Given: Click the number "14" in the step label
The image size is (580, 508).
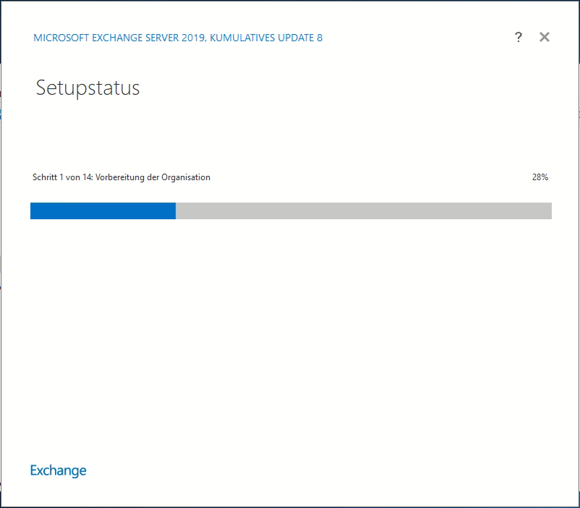Looking at the screenshot, I should (88, 177).
